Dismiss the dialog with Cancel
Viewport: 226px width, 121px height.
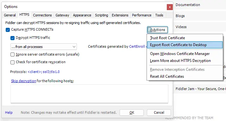click(159, 112)
